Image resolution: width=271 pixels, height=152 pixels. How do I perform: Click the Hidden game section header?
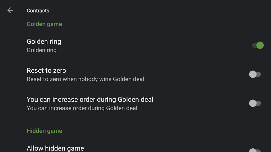point(44,131)
